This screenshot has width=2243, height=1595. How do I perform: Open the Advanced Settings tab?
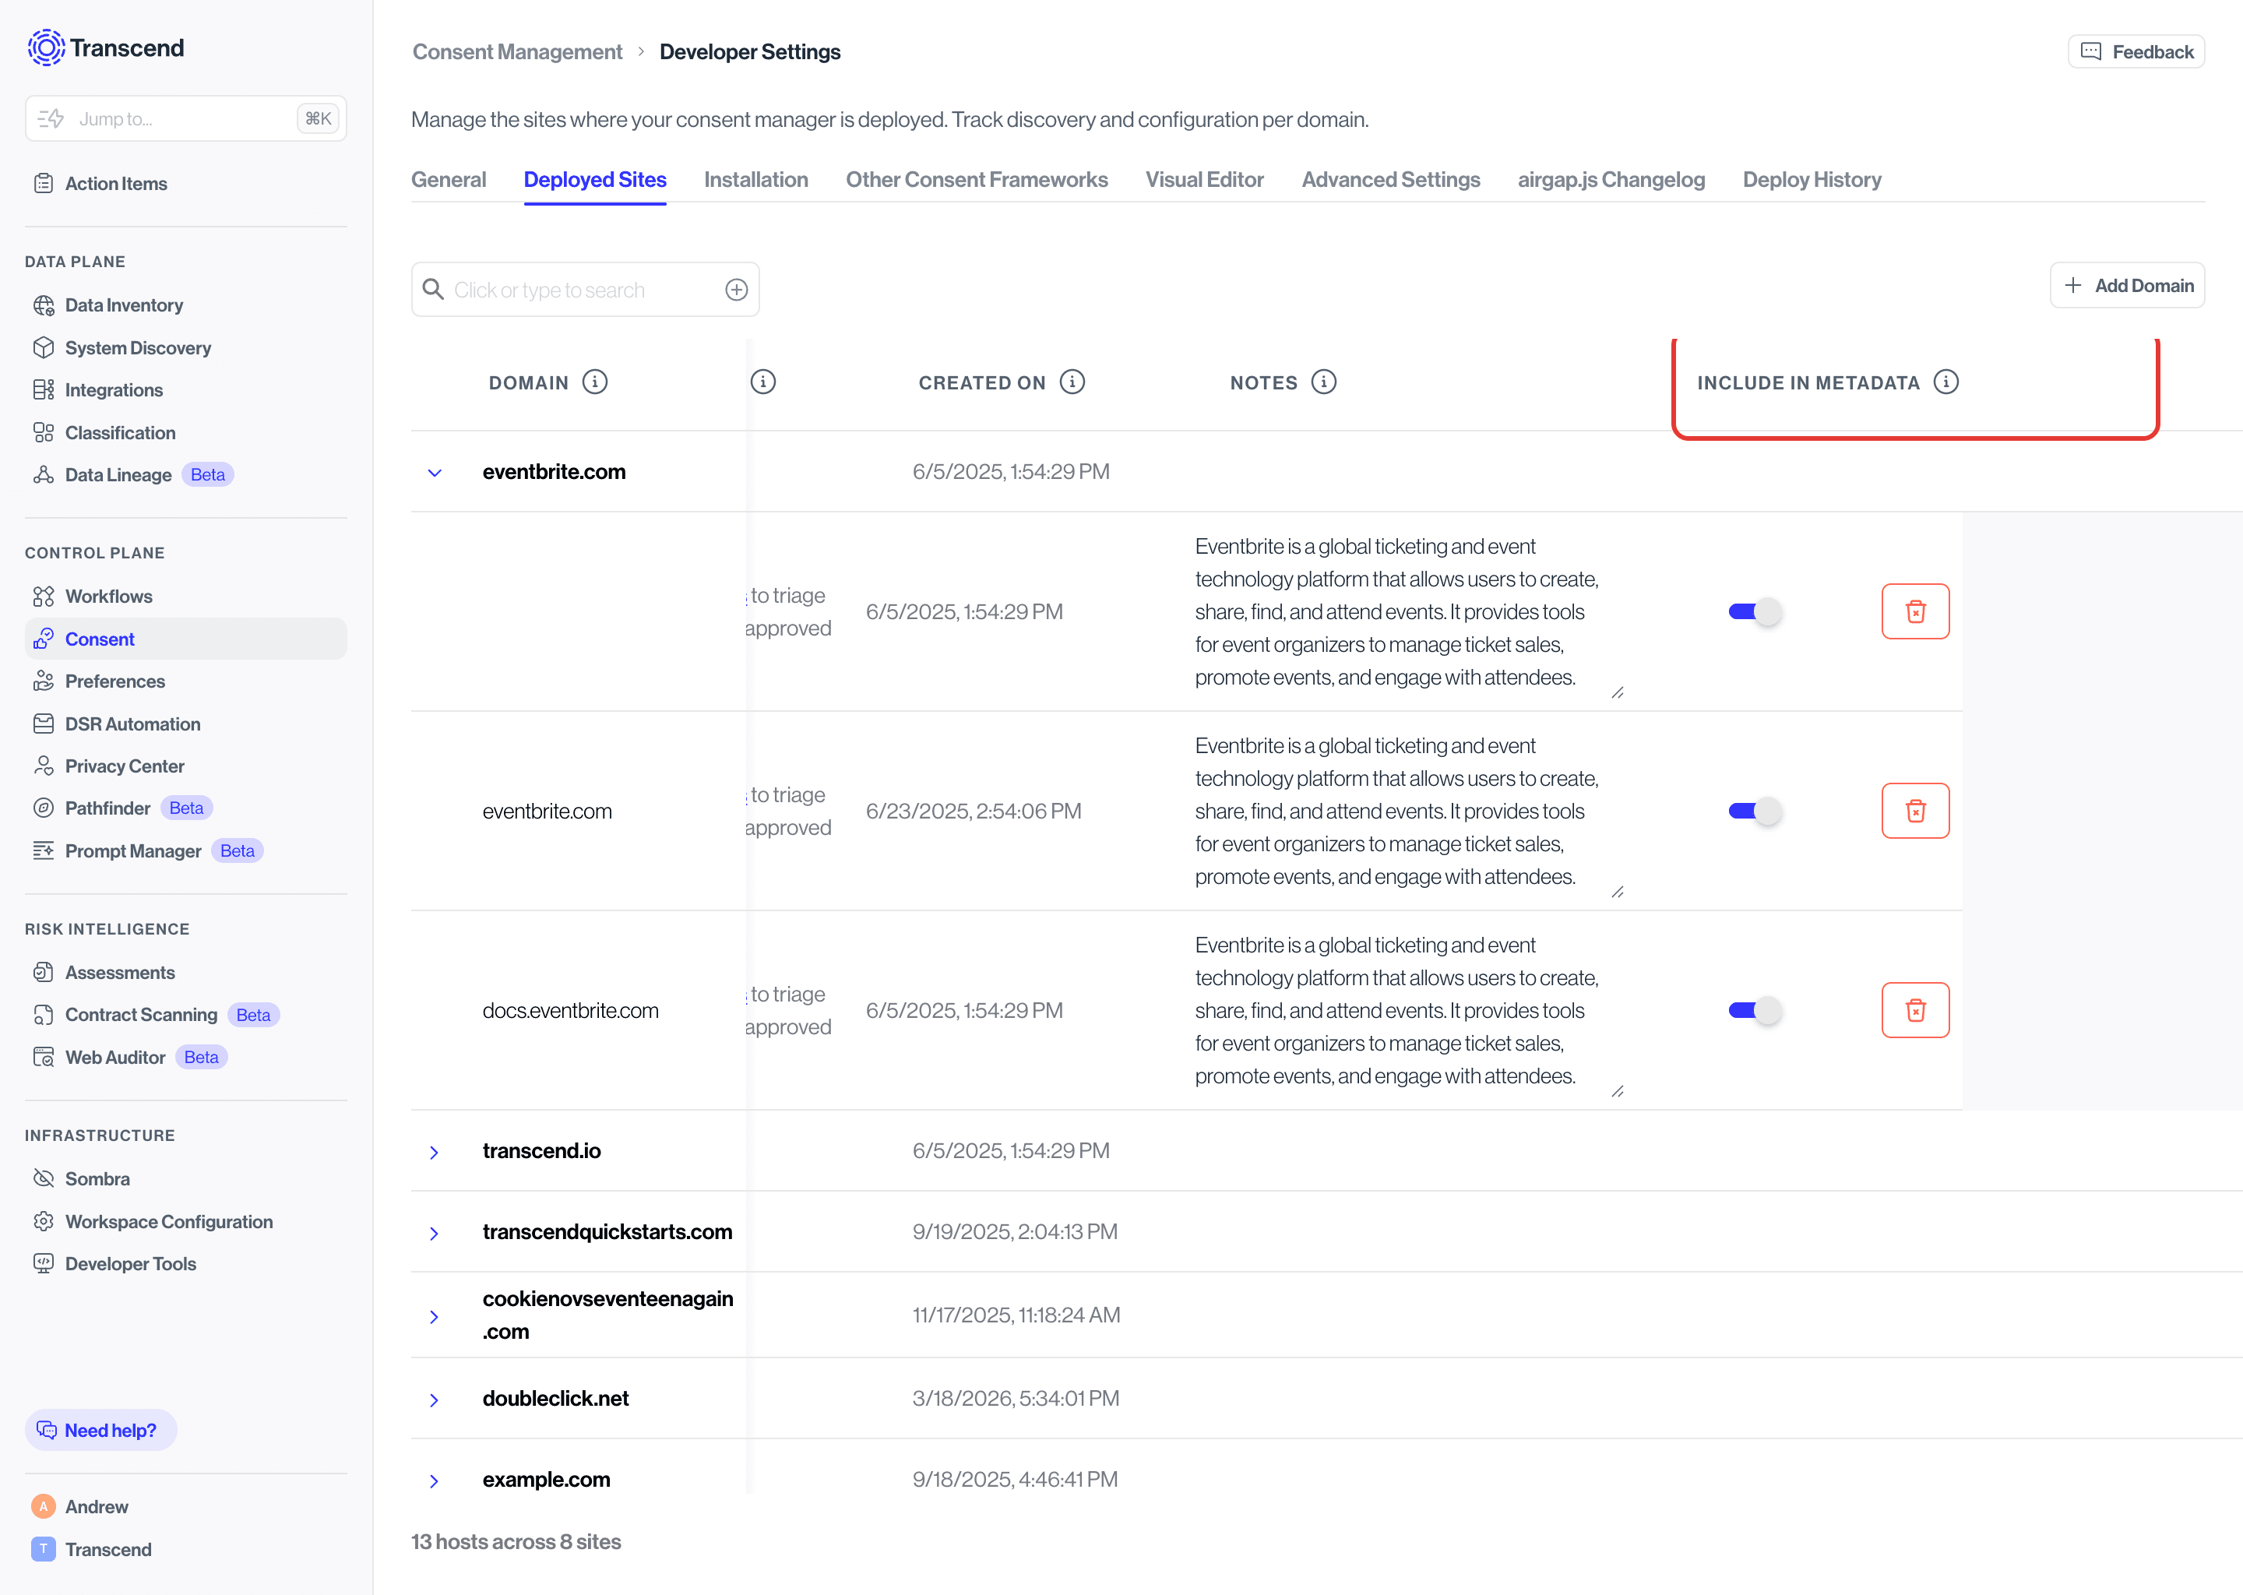[x=1390, y=180]
